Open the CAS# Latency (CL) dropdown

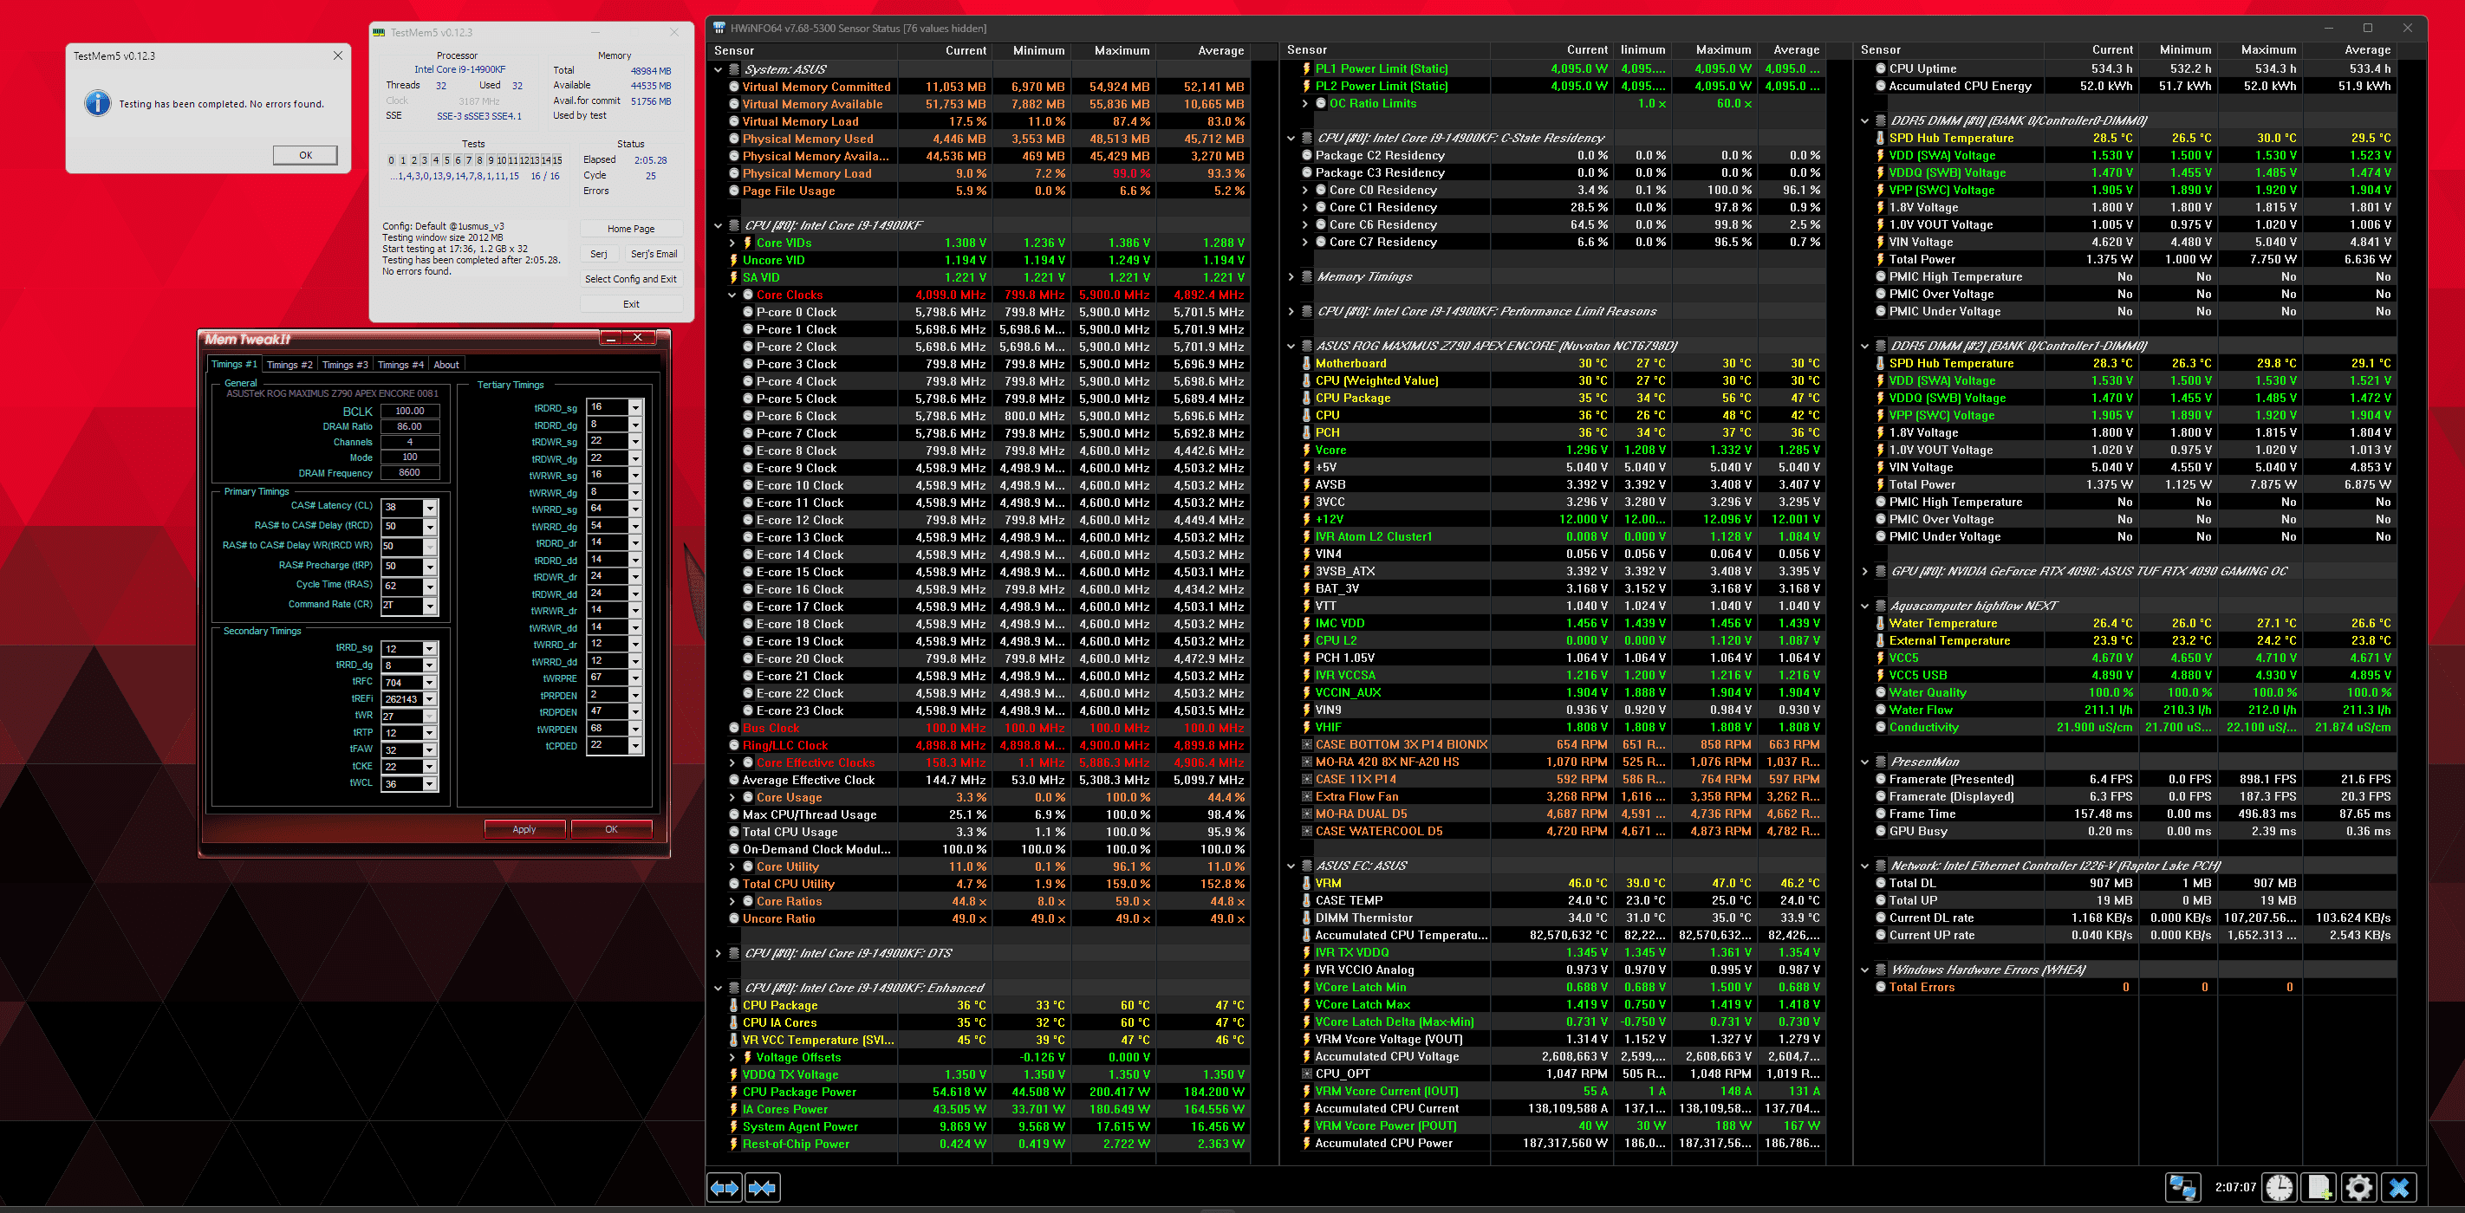pyautogui.click(x=430, y=508)
